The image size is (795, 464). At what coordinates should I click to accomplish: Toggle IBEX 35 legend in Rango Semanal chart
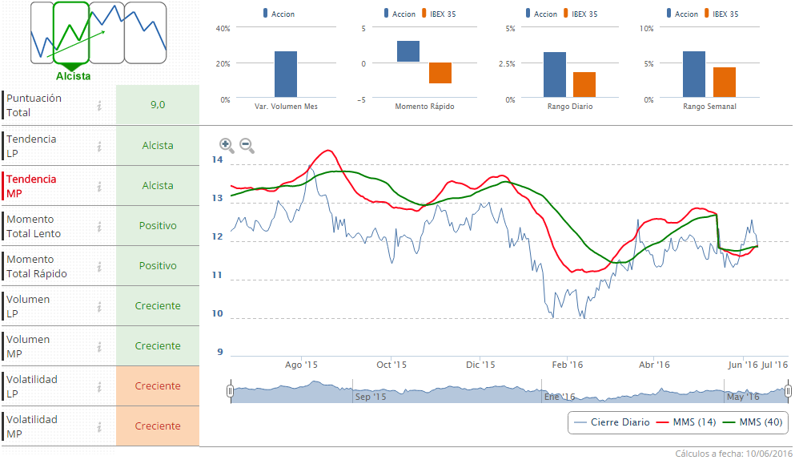click(721, 14)
